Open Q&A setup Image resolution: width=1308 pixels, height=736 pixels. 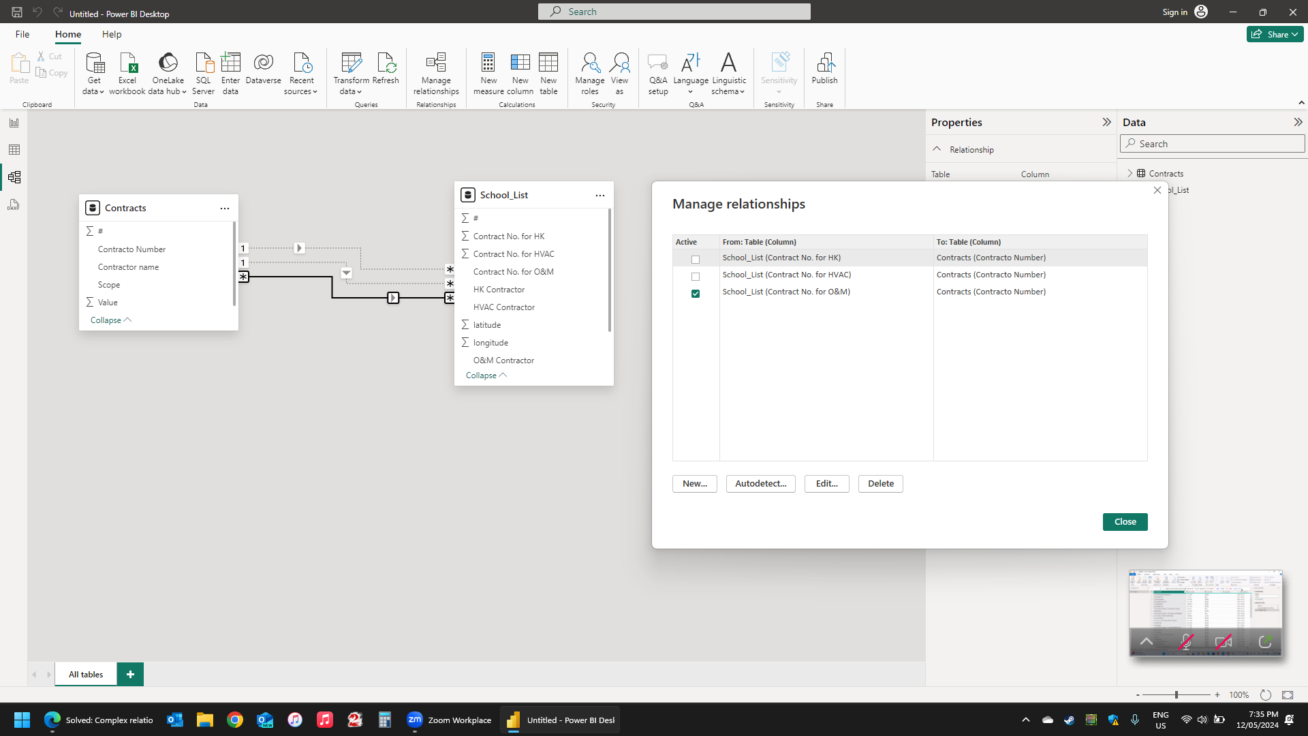(x=658, y=74)
